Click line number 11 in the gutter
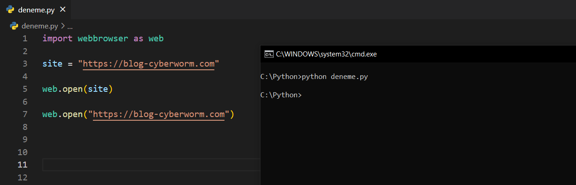The image size is (576, 185). pos(22,165)
